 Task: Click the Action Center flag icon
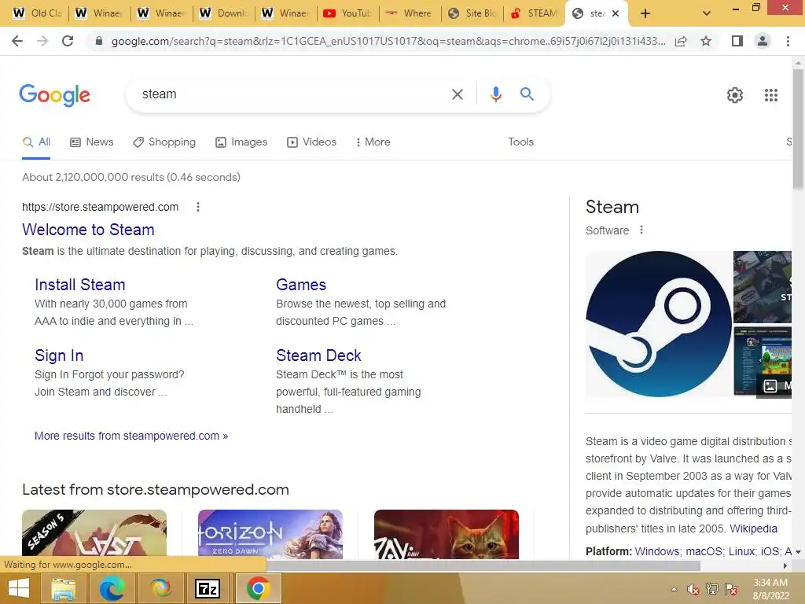pyautogui.click(x=730, y=589)
